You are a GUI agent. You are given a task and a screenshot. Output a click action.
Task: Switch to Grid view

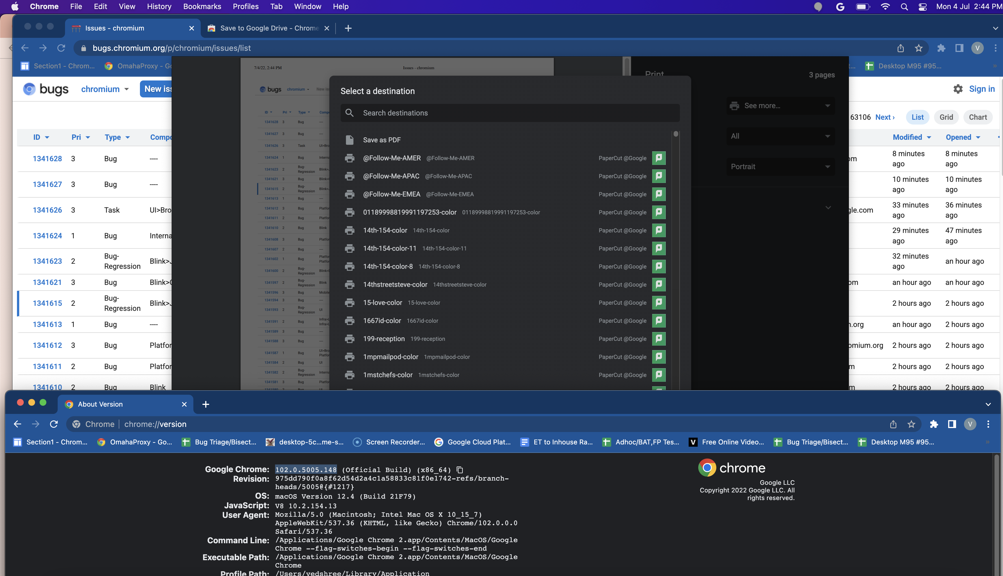pos(946,117)
